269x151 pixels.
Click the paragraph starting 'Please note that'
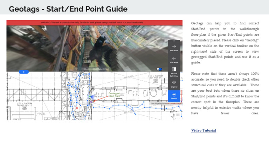point(225,93)
